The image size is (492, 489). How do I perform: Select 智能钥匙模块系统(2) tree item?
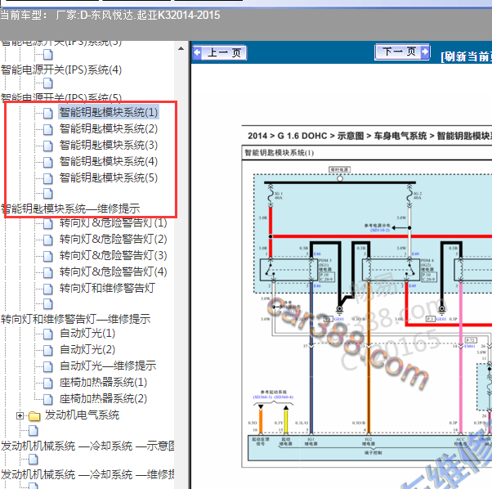coord(109,128)
